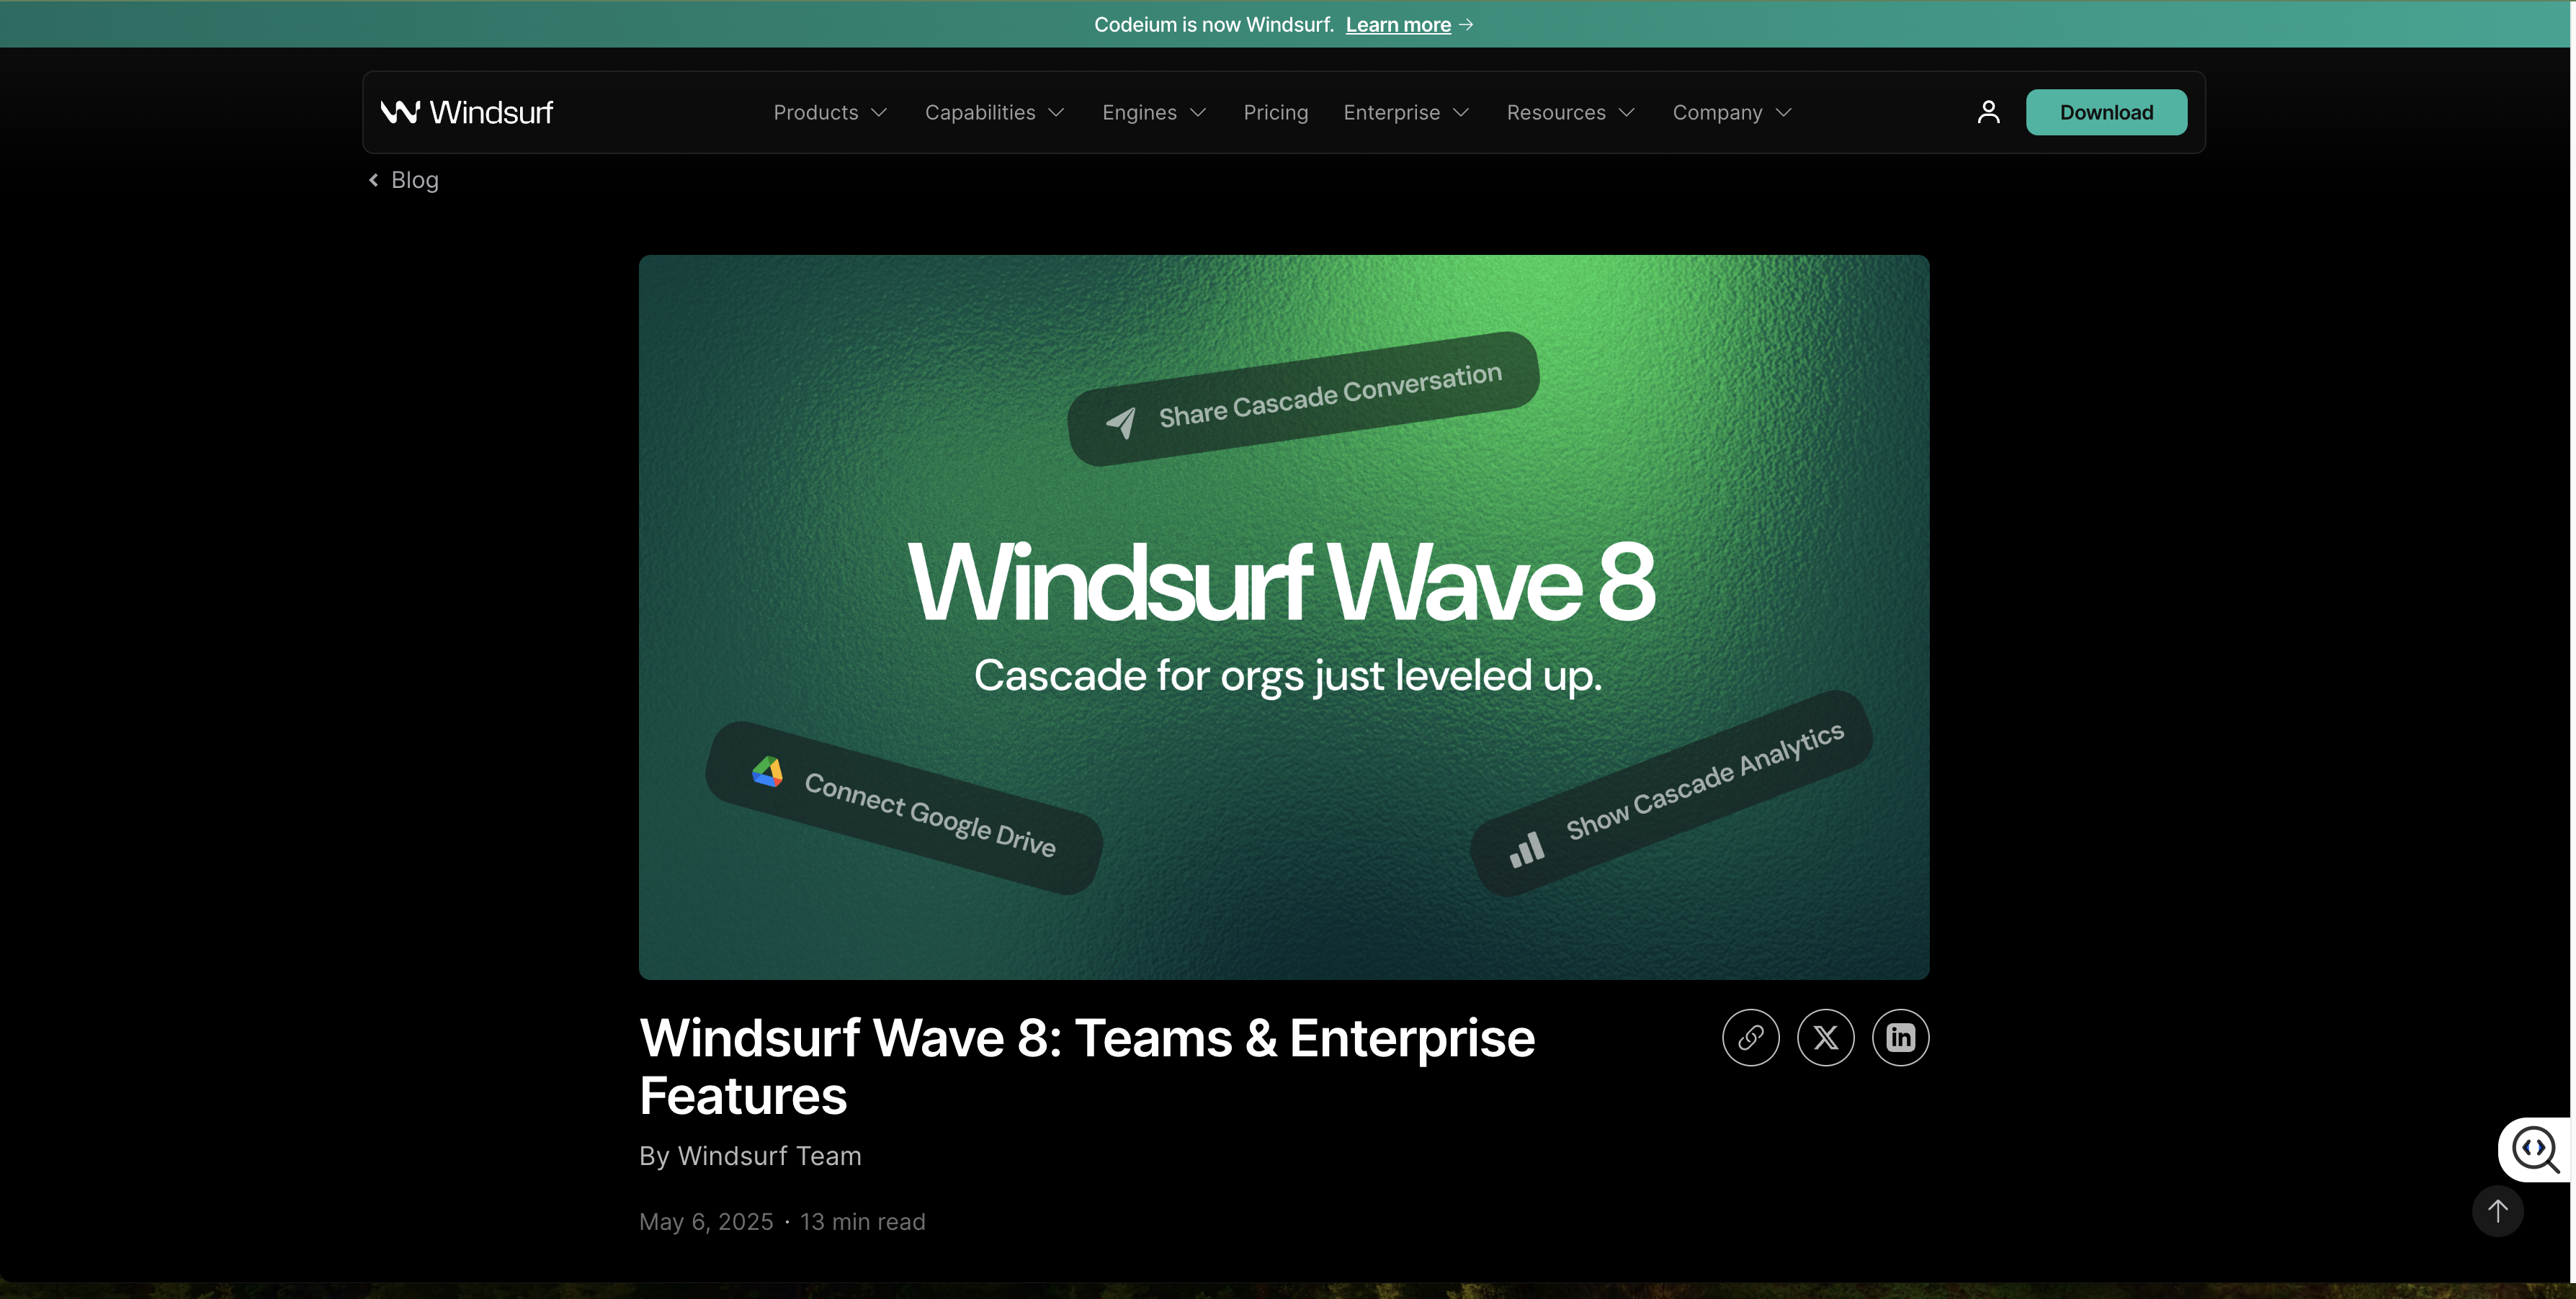Click the arrow after Learn more
The height and width of the screenshot is (1299, 2576).
pos(1466,25)
